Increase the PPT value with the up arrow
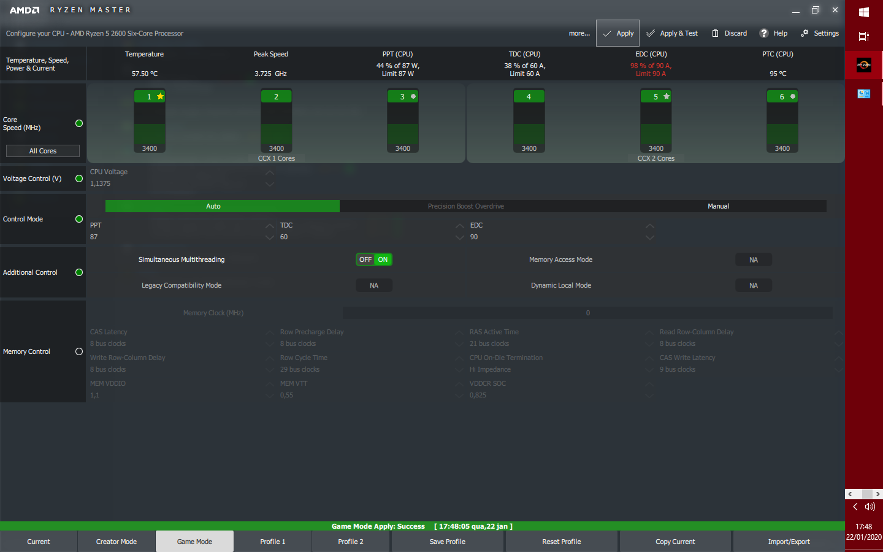This screenshot has width=883, height=552. (270, 226)
